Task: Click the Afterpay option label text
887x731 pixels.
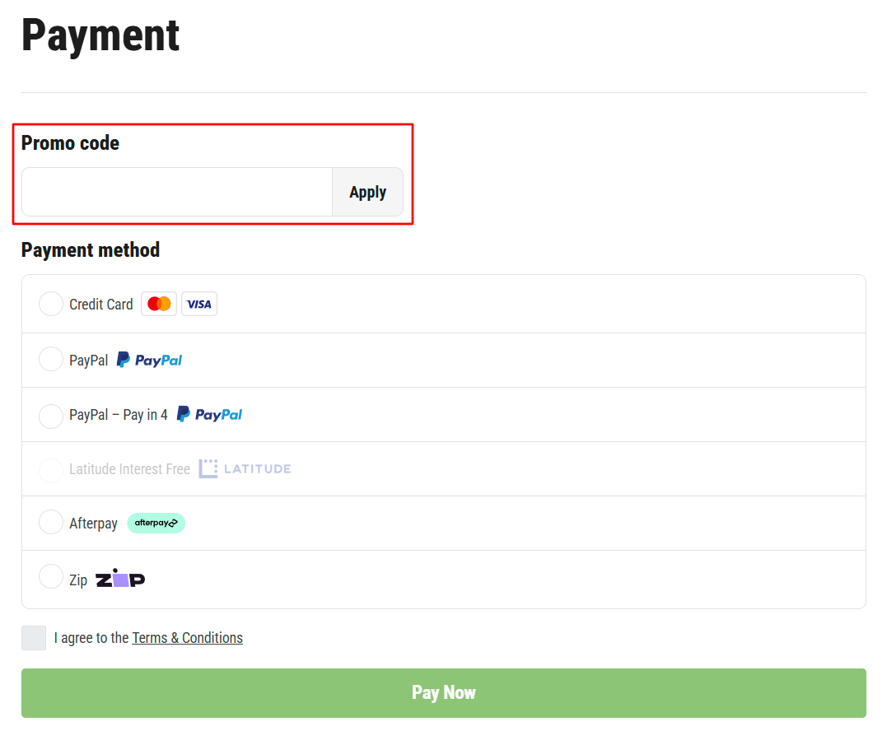Action: [x=93, y=524]
